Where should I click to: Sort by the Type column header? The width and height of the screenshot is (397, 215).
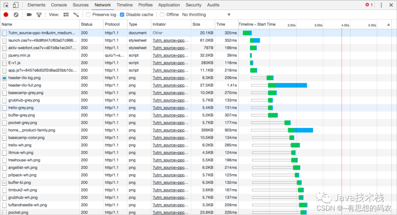(x=139, y=24)
